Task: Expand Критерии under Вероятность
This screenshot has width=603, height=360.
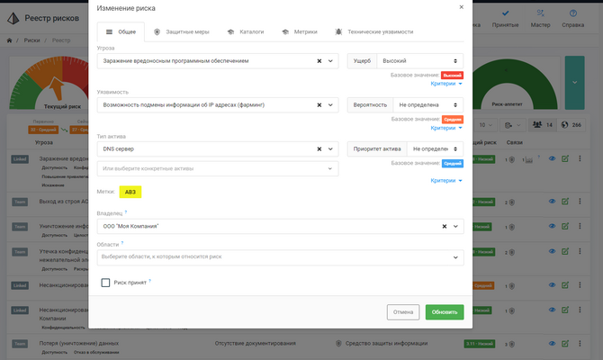Action: click(446, 128)
